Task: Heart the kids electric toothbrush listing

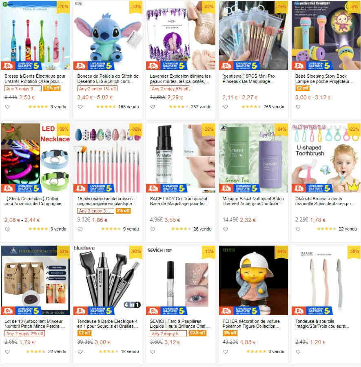Action: (x=7, y=107)
